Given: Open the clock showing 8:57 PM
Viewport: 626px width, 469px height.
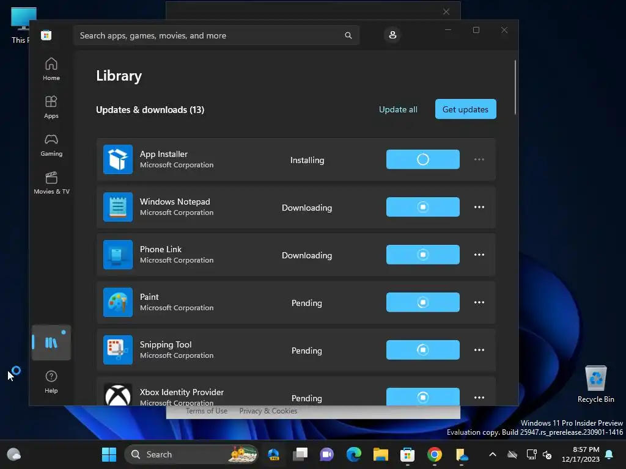Looking at the screenshot, I should point(581,454).
